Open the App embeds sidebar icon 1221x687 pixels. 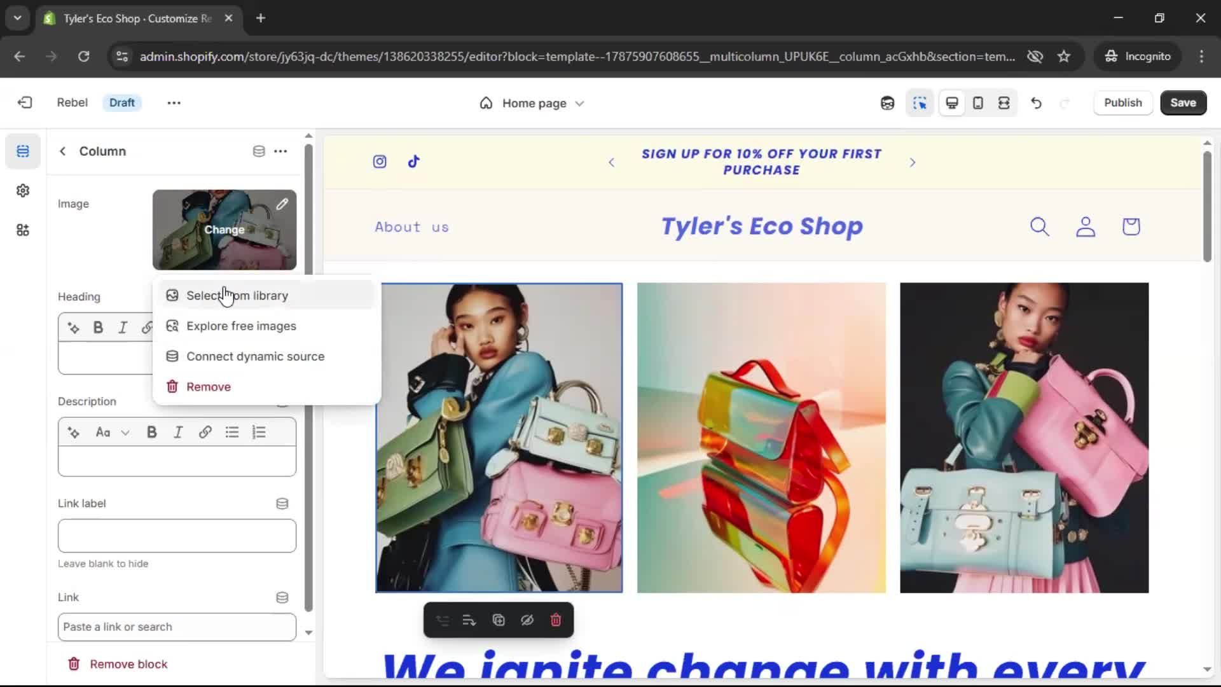23,230
